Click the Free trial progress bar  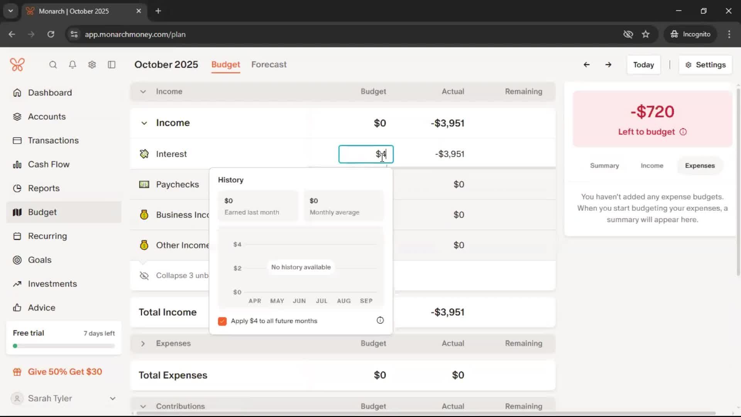[64, 346]
